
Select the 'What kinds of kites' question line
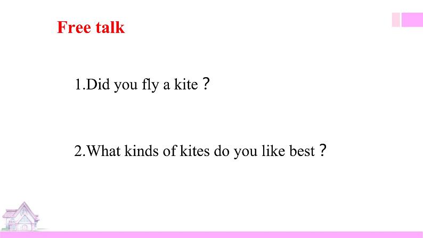(x=200, y=151)
